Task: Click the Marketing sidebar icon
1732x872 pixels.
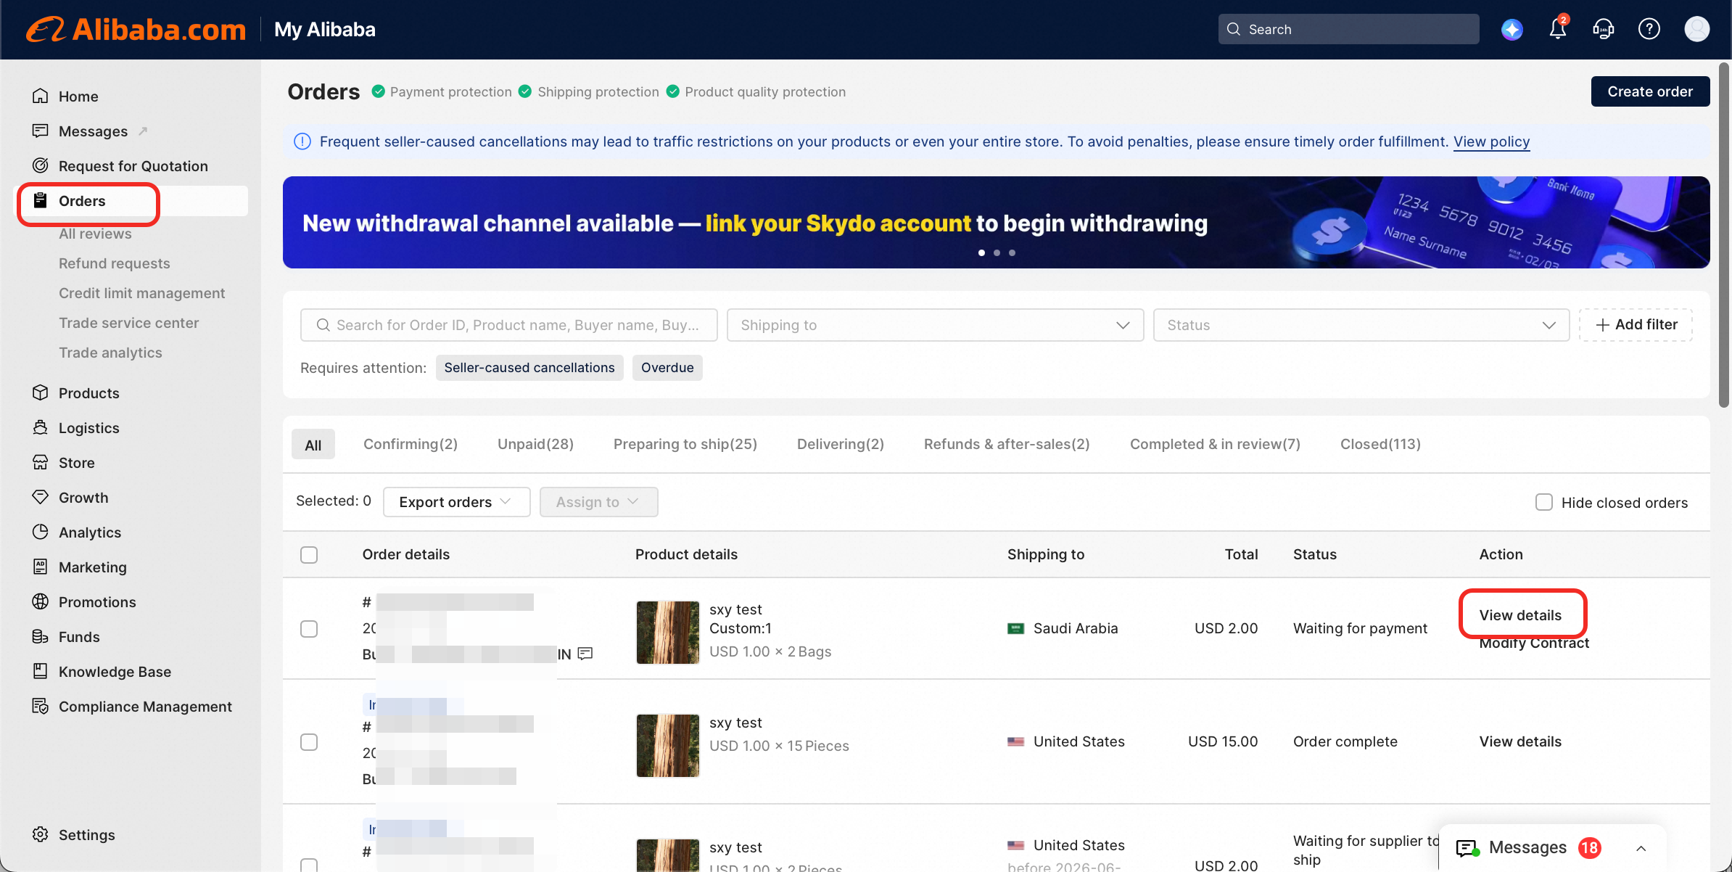Action: (41, 567)
